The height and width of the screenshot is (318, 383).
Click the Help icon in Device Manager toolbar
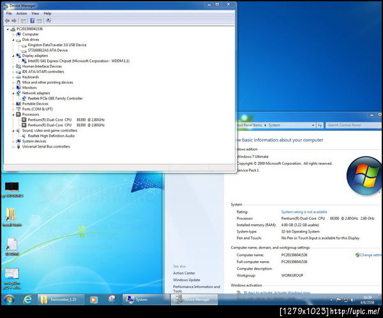pyautogui.click(x=33, y=21)
